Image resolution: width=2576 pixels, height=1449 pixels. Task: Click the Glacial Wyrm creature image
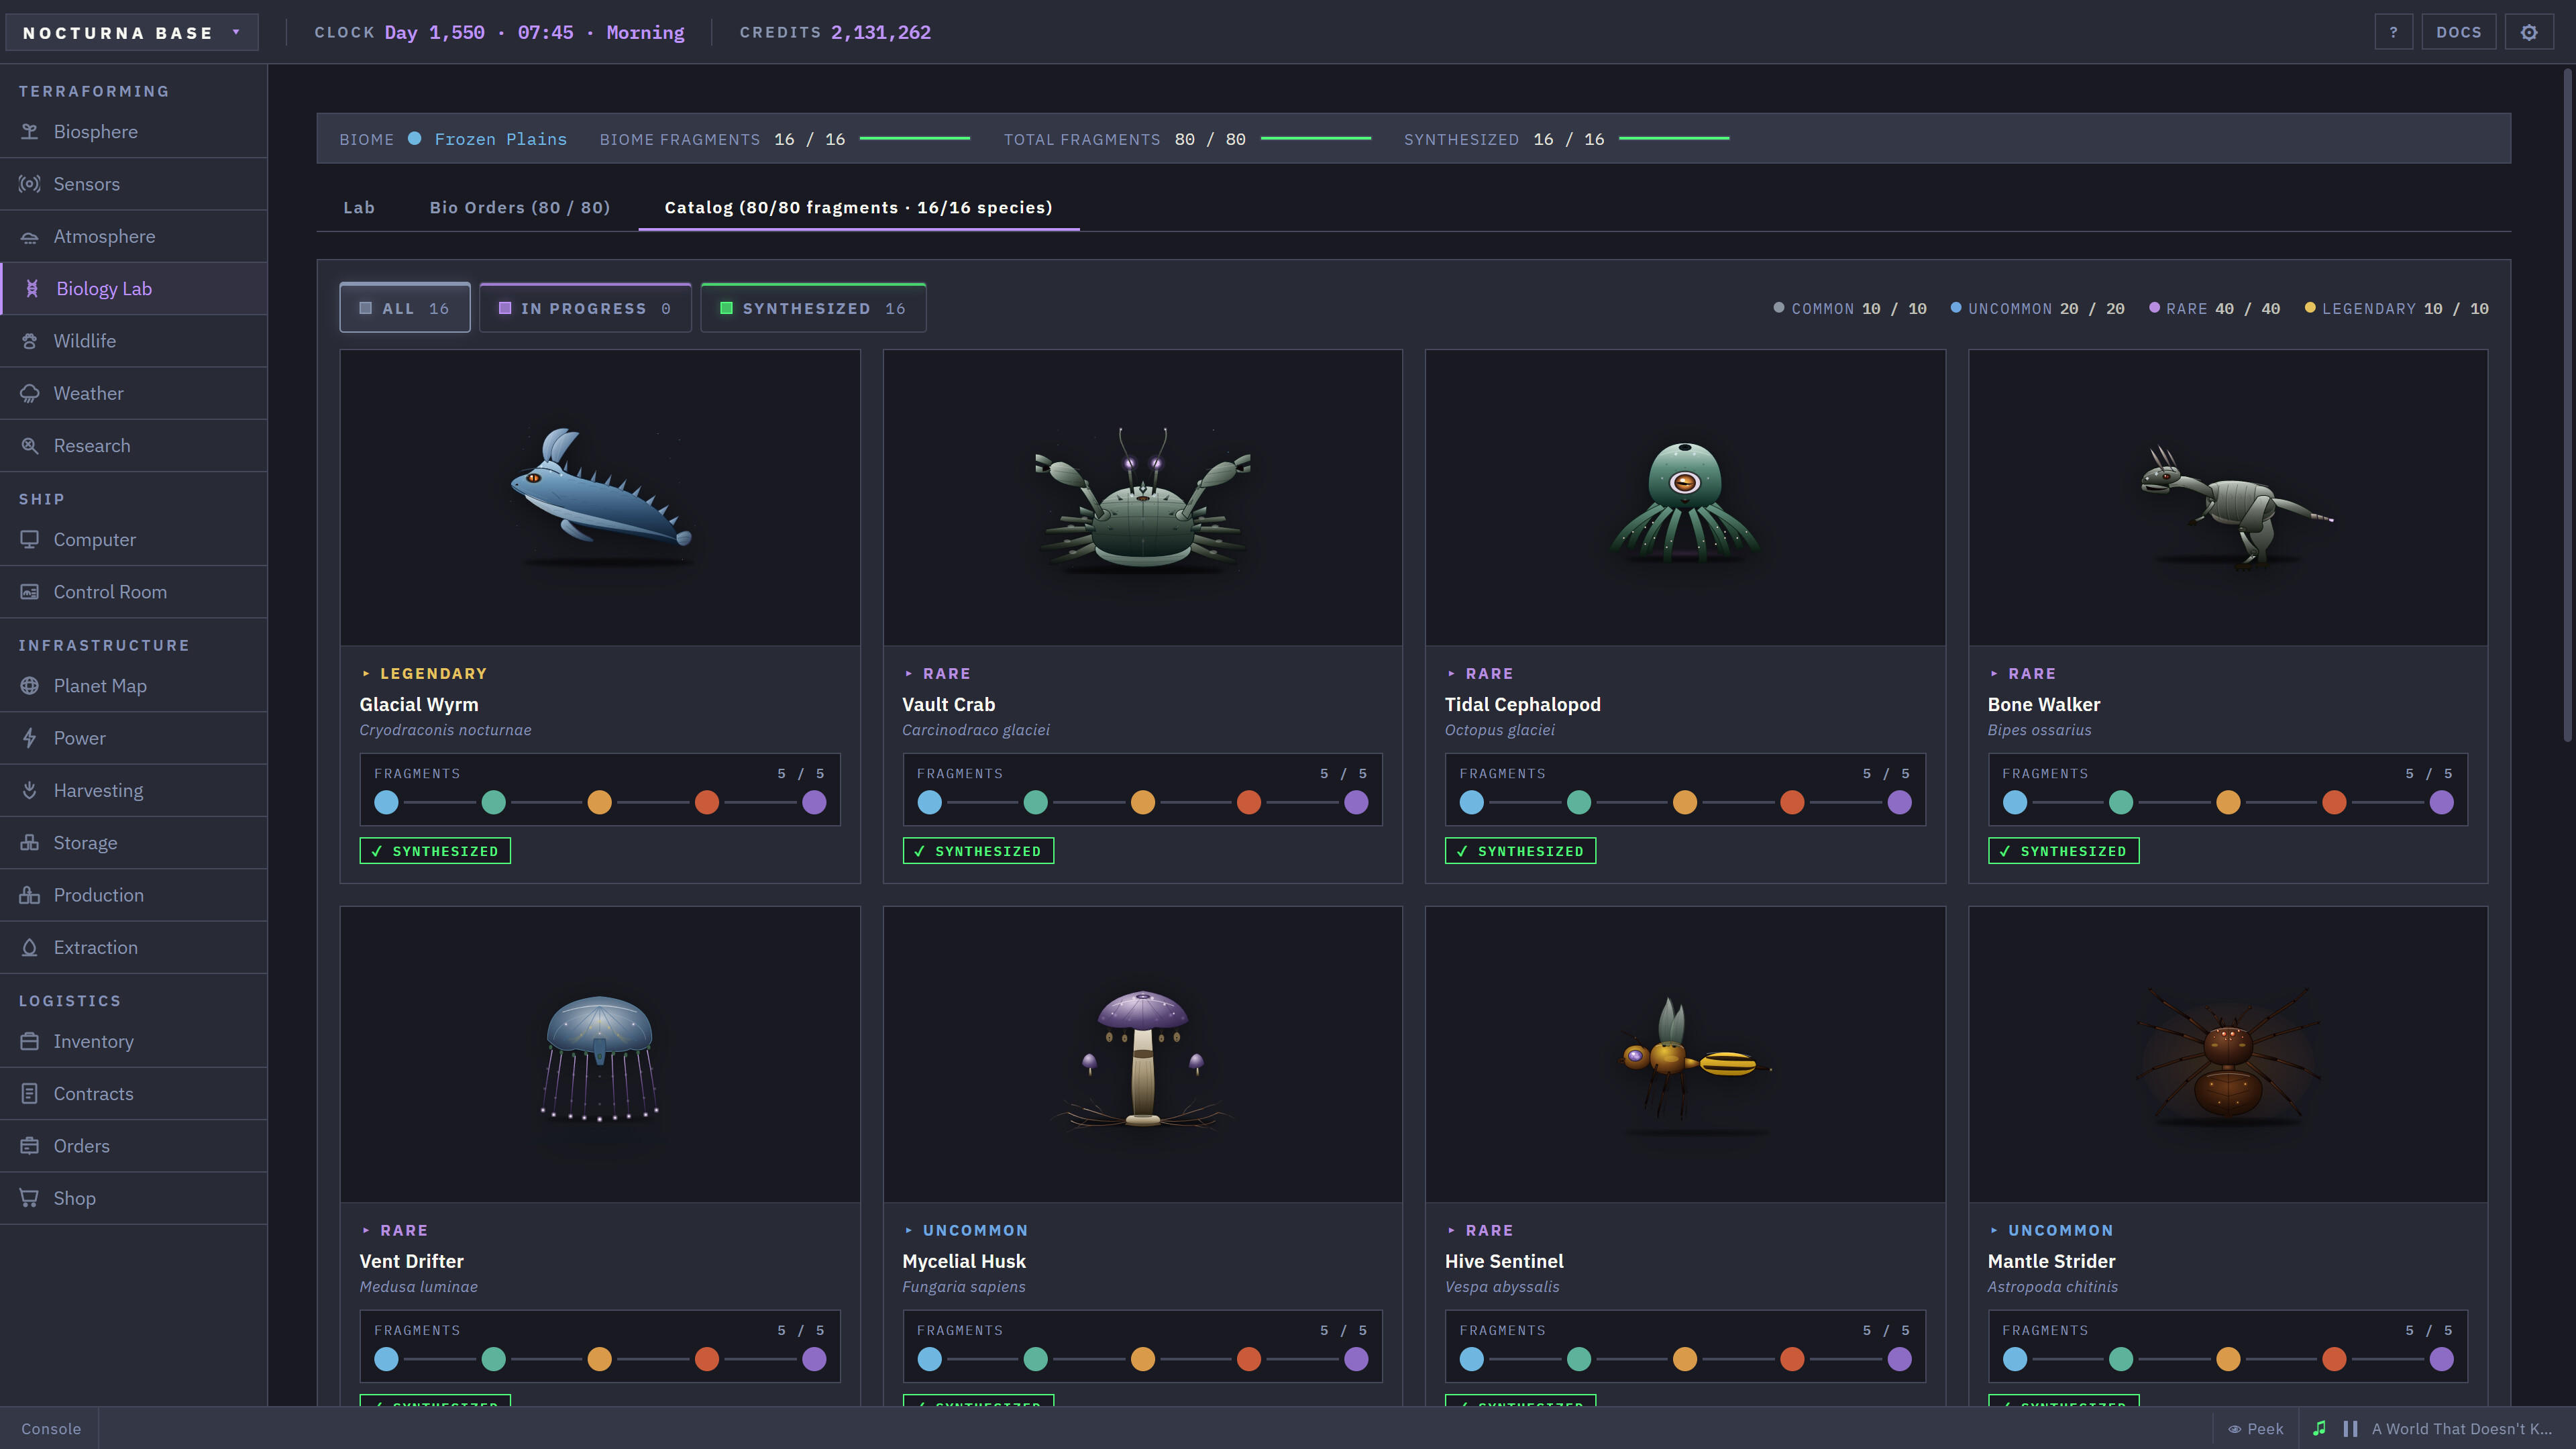tap(600, 497)
